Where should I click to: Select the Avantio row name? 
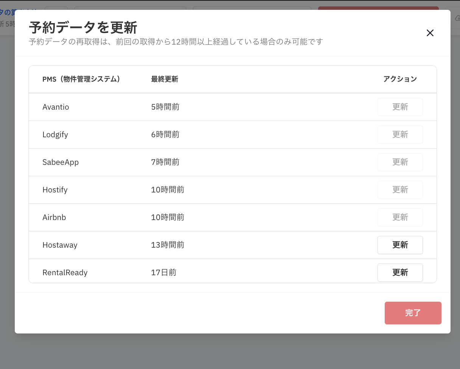(x=56, y=107)
